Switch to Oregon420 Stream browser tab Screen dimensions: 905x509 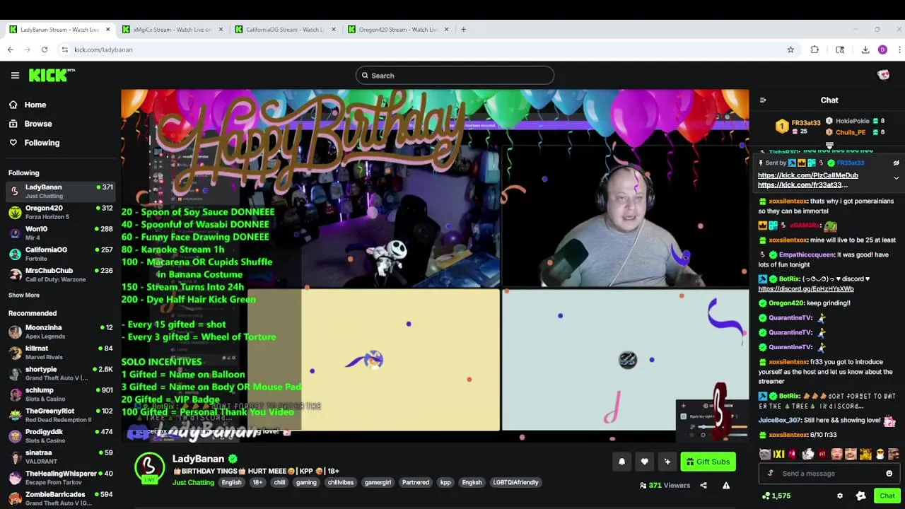[399, 30]
